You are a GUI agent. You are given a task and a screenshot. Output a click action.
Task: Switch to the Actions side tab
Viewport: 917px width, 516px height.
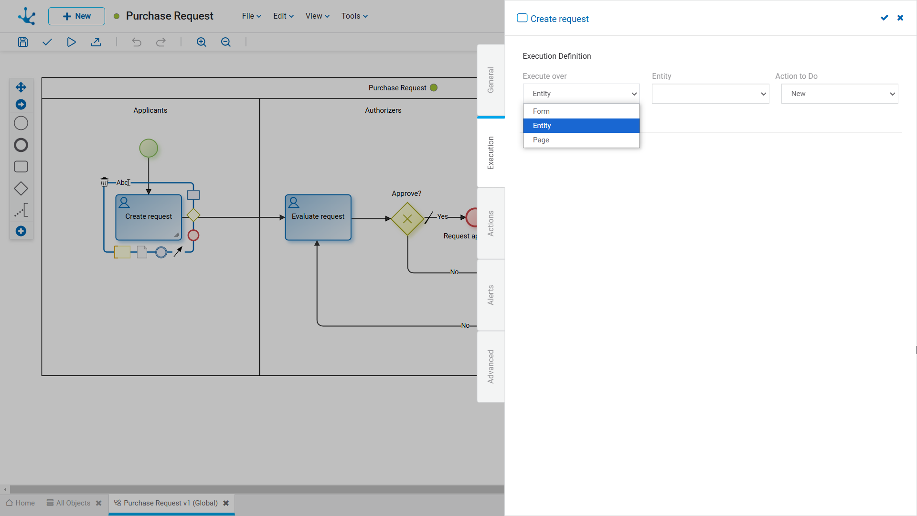pos(490,223)
